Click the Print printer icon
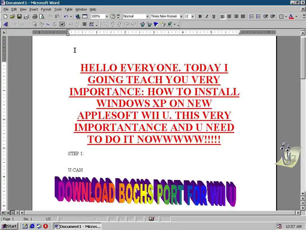 (x=35, y=16)
